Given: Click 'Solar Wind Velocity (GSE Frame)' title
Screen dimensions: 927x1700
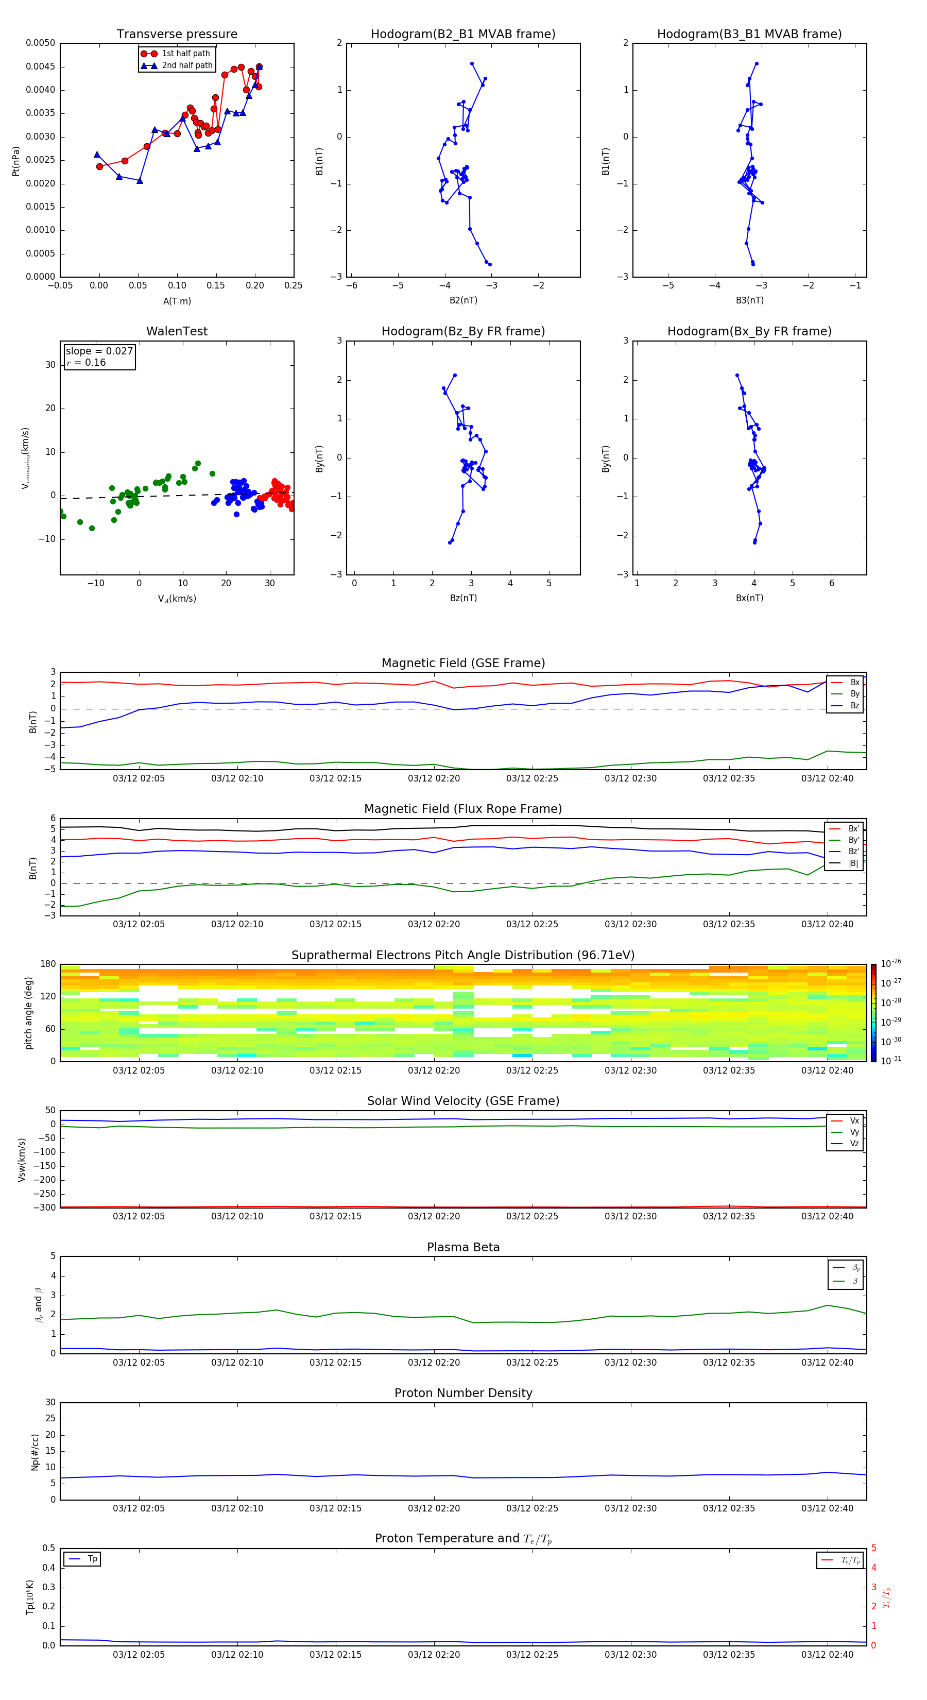Looking at the screenshot, I should tap(463, 1101).
